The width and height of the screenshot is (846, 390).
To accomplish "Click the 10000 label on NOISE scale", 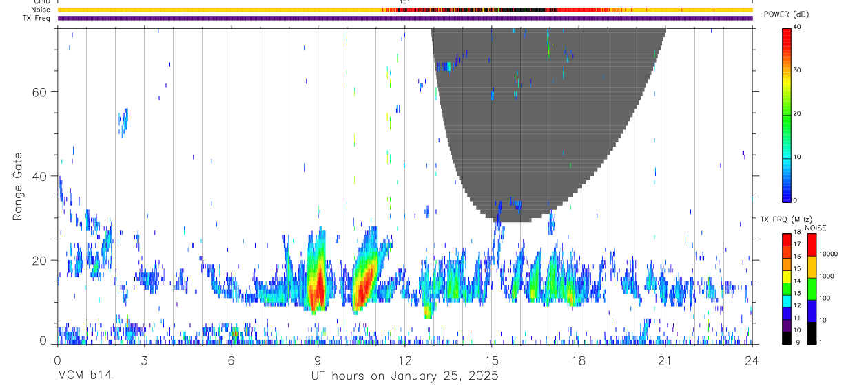I will point(828,254).
